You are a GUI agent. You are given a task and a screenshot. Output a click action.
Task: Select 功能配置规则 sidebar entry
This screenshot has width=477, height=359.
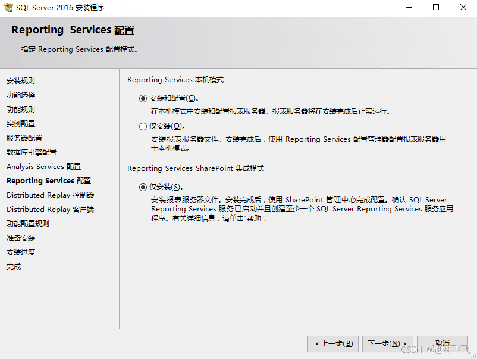point(28,224)
